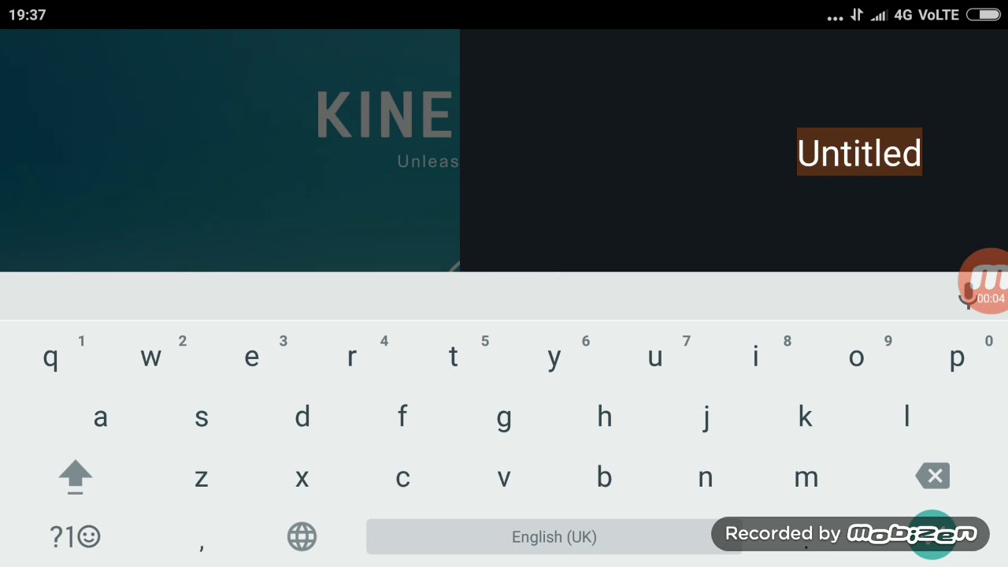Tap the f key on keyboard
Screen dimensions: 1008x567
[403, 417]
